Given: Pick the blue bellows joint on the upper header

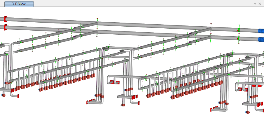Looking at the screenshot, I should [261, 31].
